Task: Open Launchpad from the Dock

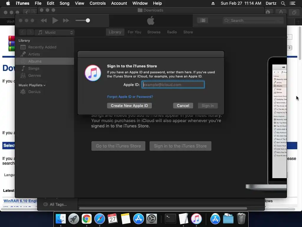Action: [x=73, y=219]
